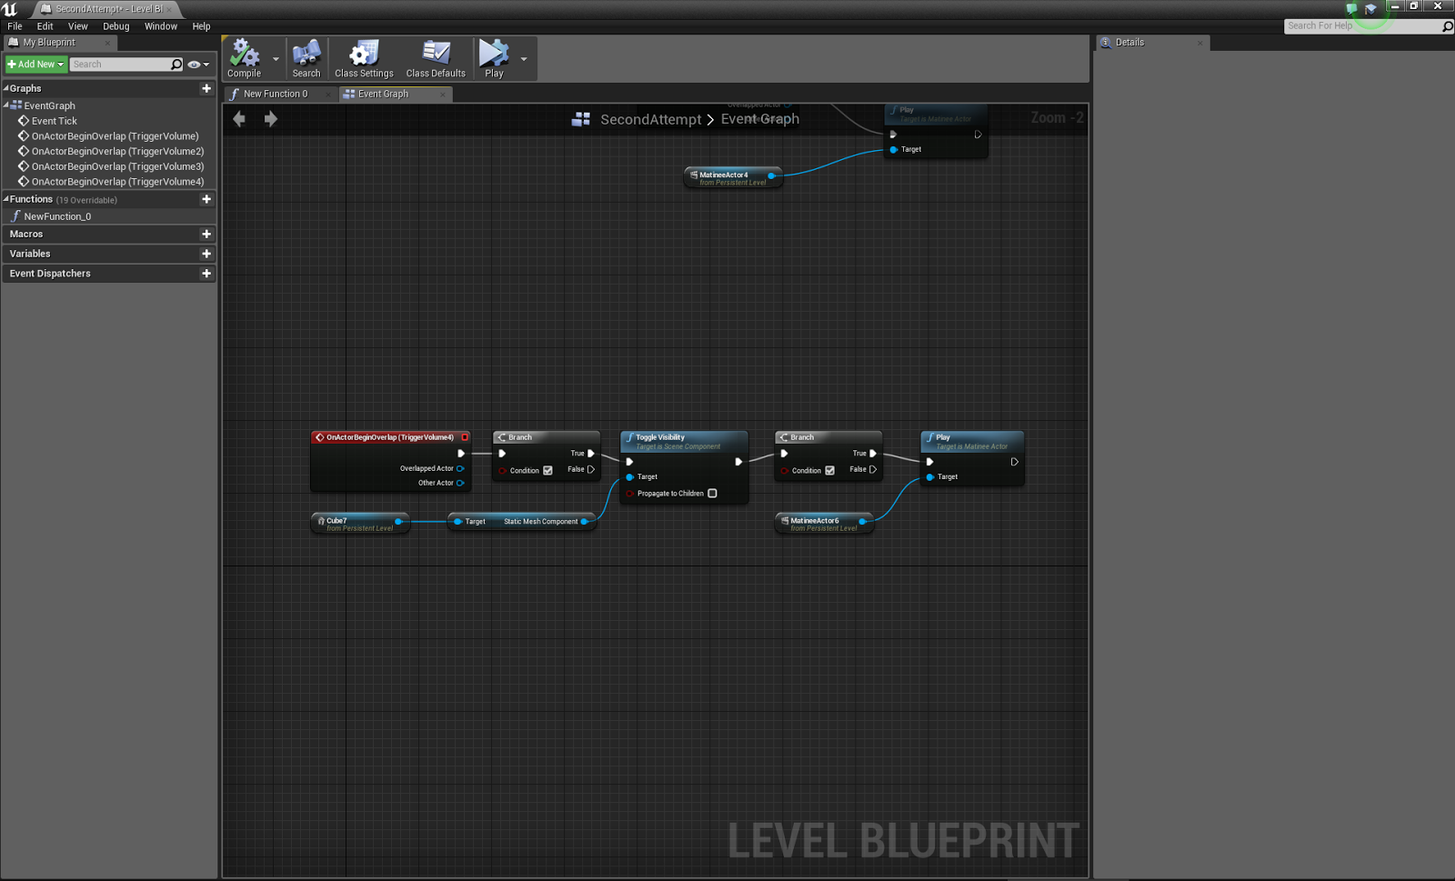Collapse the Functions section

point(5,199)
